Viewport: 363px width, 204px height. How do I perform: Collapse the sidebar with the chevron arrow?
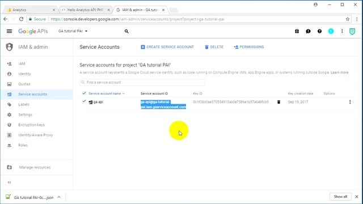coord(9,182)
